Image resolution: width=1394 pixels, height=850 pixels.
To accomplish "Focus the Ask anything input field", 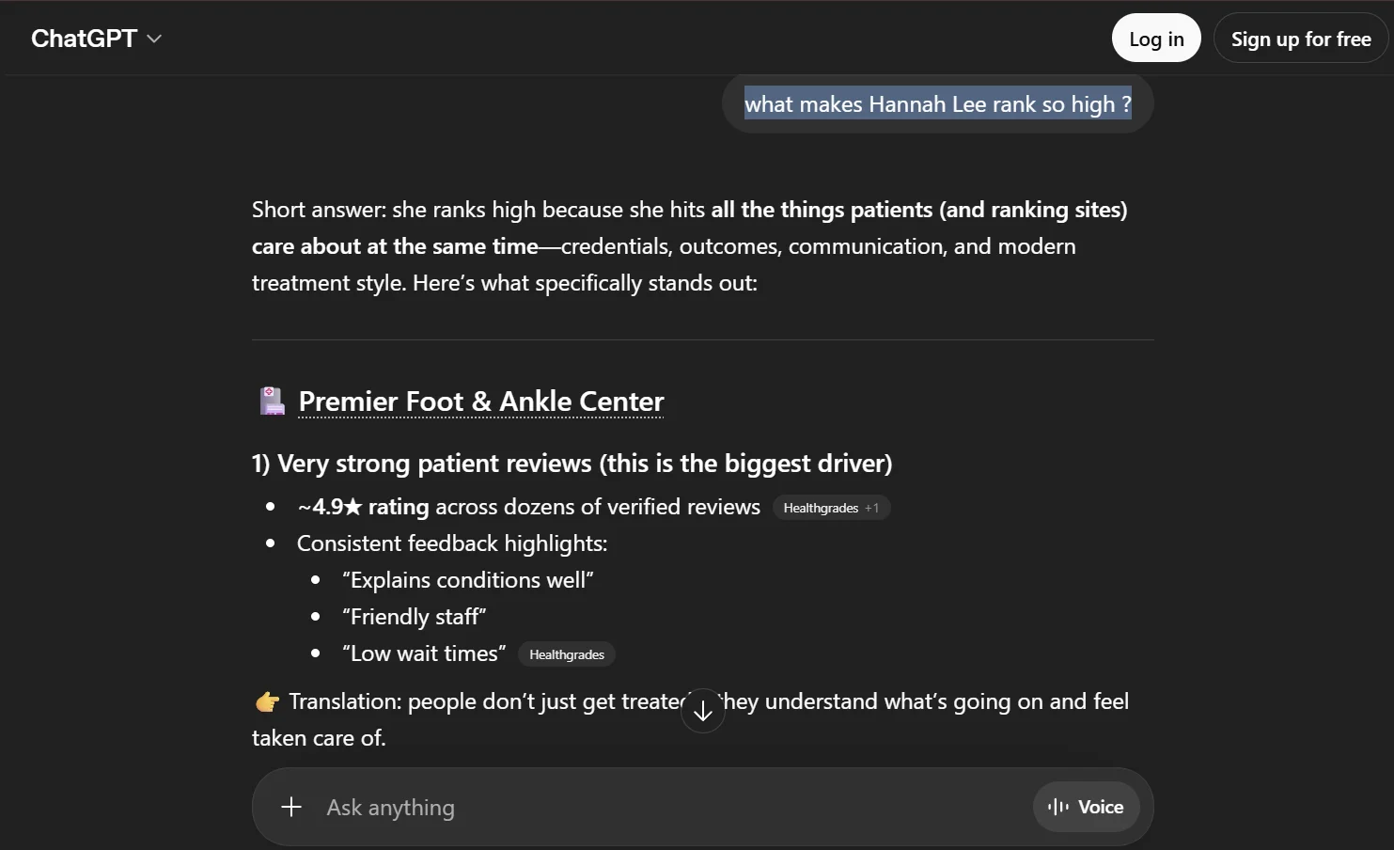I will click(658, 808).
